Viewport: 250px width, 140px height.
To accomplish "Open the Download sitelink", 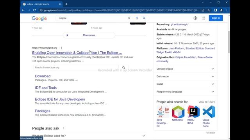I will pos(43,76).
